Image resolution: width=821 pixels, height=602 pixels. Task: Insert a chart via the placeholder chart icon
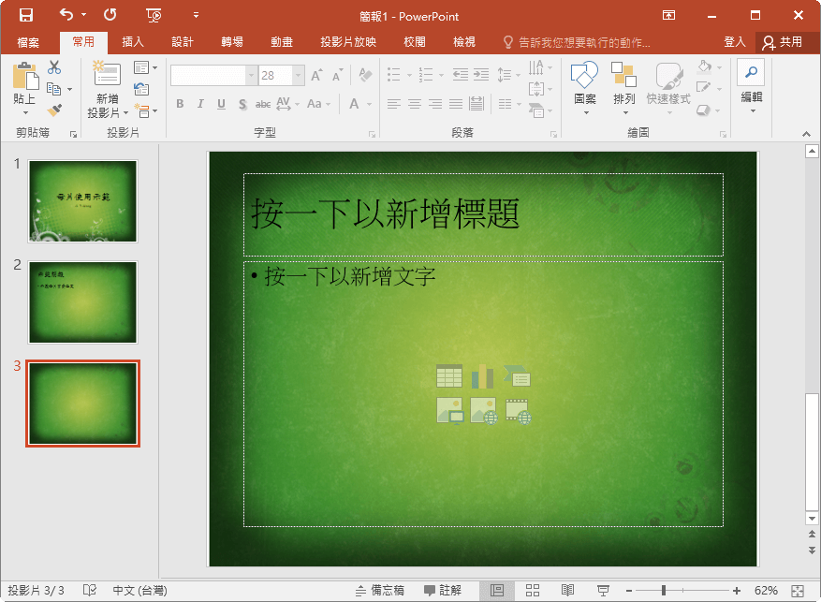coord(482,376)
